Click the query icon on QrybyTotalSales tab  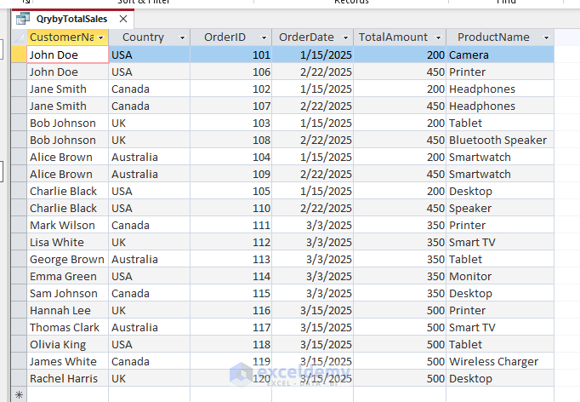tap(23, 19)
